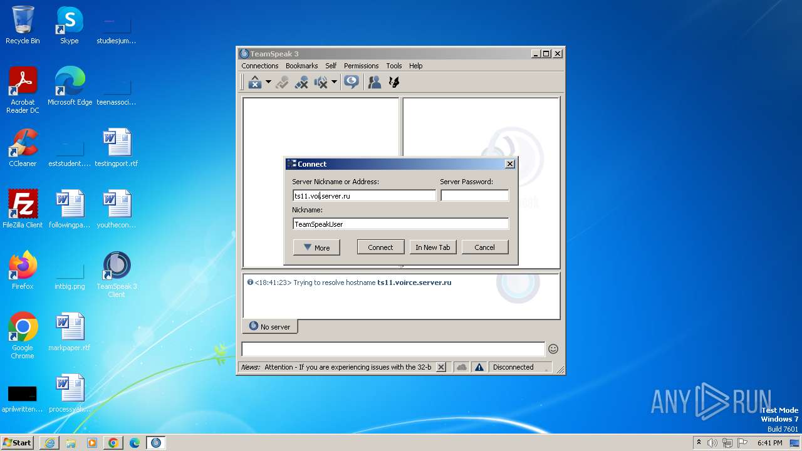Screen dimensions: 802x451
Task: Open the Help menu
Action: (x=416, y=66)
